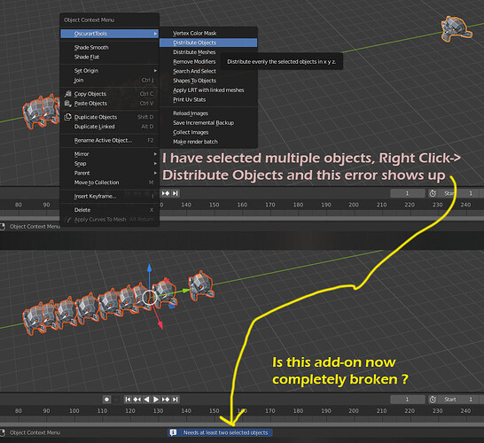This screenshot has height=443, width=484.
Task: Select the monkey in top-right viewport corner
Action: coord(456,28)
